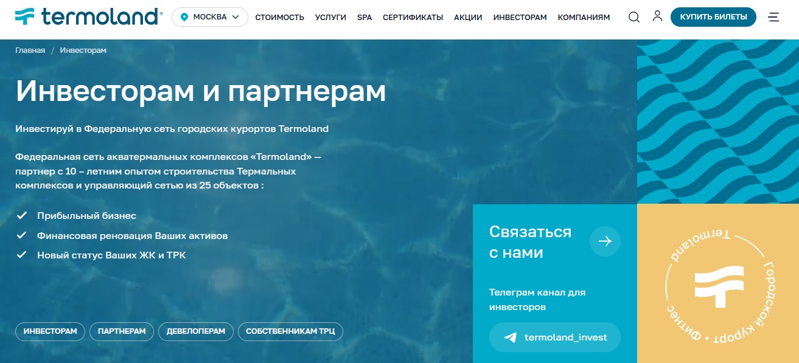Click the location pin icon next to Москва
The height and width of the screenshot is (363, 799).
184,17
